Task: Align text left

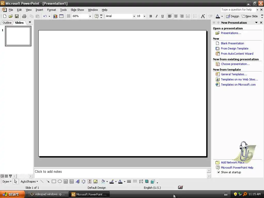Action: click(x=170, y=16)
